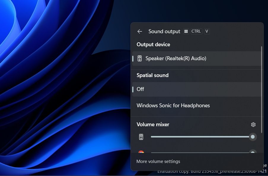This screenshot has width=268, height=176.
Task: Click the speaker icon beside Realtek Audio device
Action: (x=140, y=58)
